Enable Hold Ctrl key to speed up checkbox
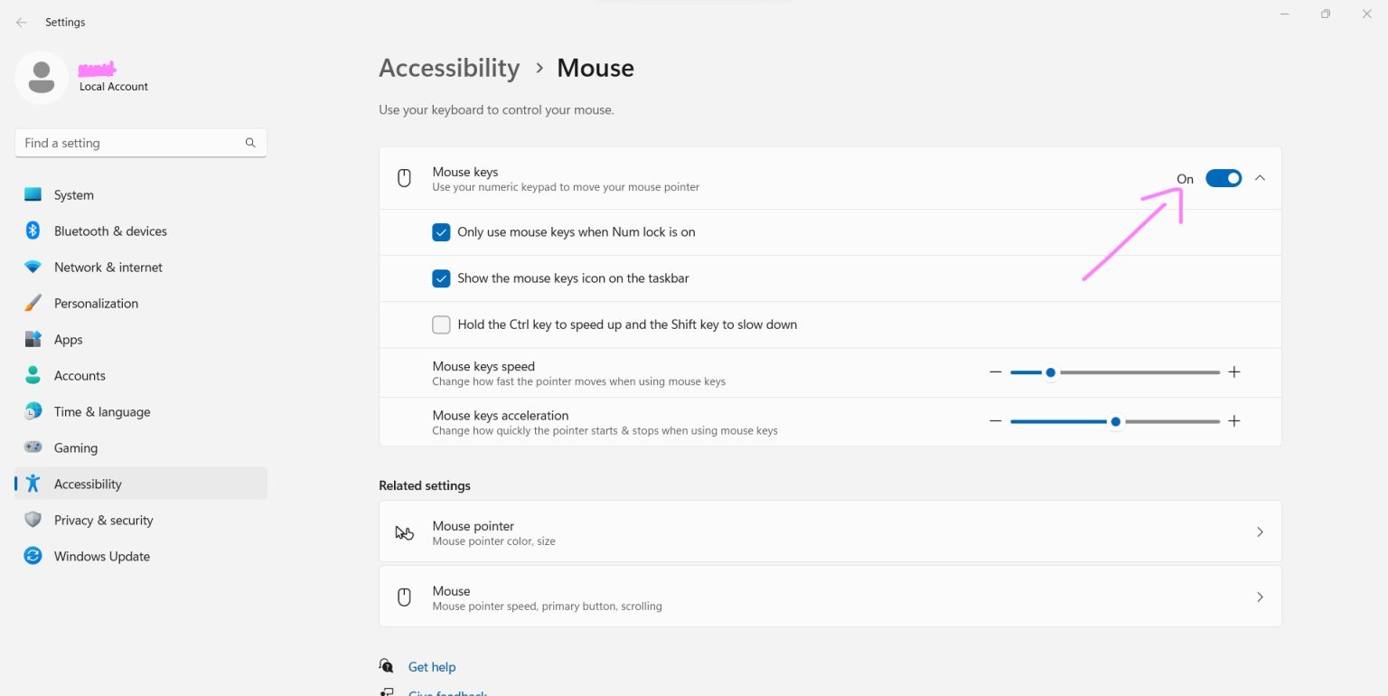The width and height of the screenshot is (1388, 696). pos(441,324)
